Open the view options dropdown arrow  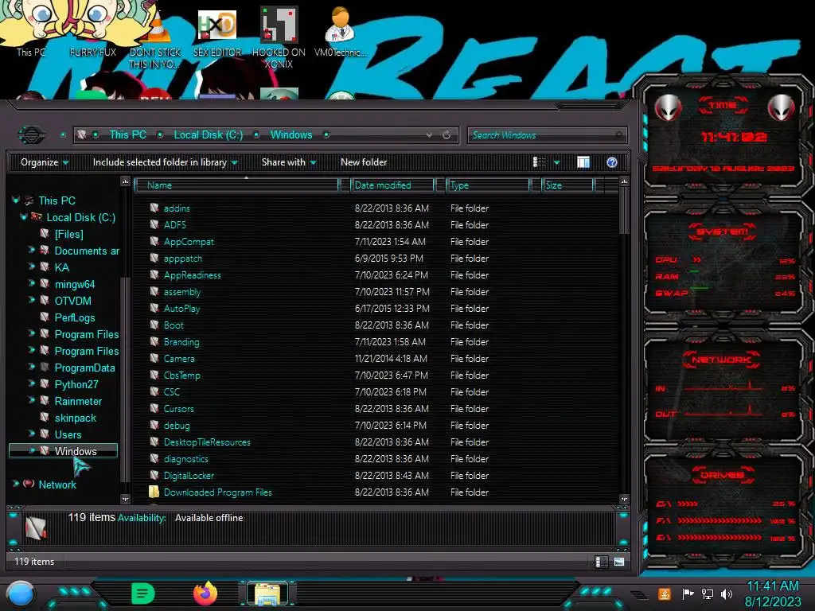556,162
